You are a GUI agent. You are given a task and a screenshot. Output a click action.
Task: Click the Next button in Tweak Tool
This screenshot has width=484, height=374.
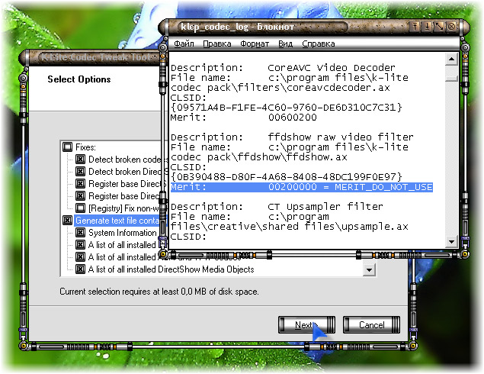tap(306, 324)
